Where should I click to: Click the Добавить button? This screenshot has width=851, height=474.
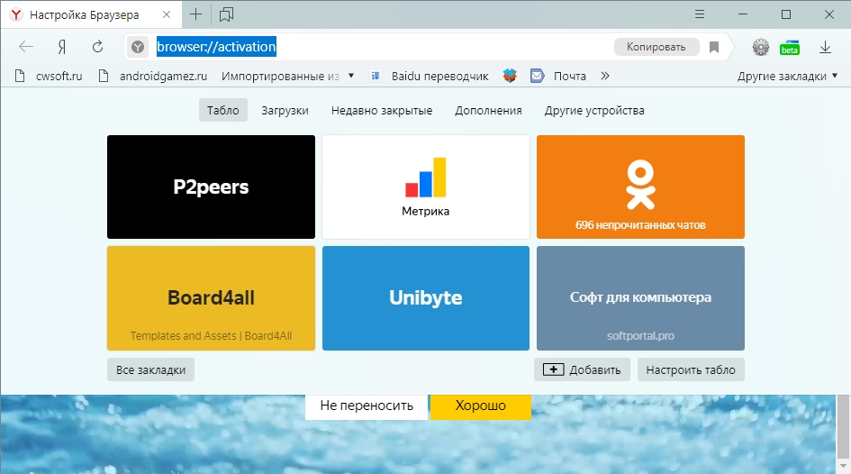click(582, 369)
